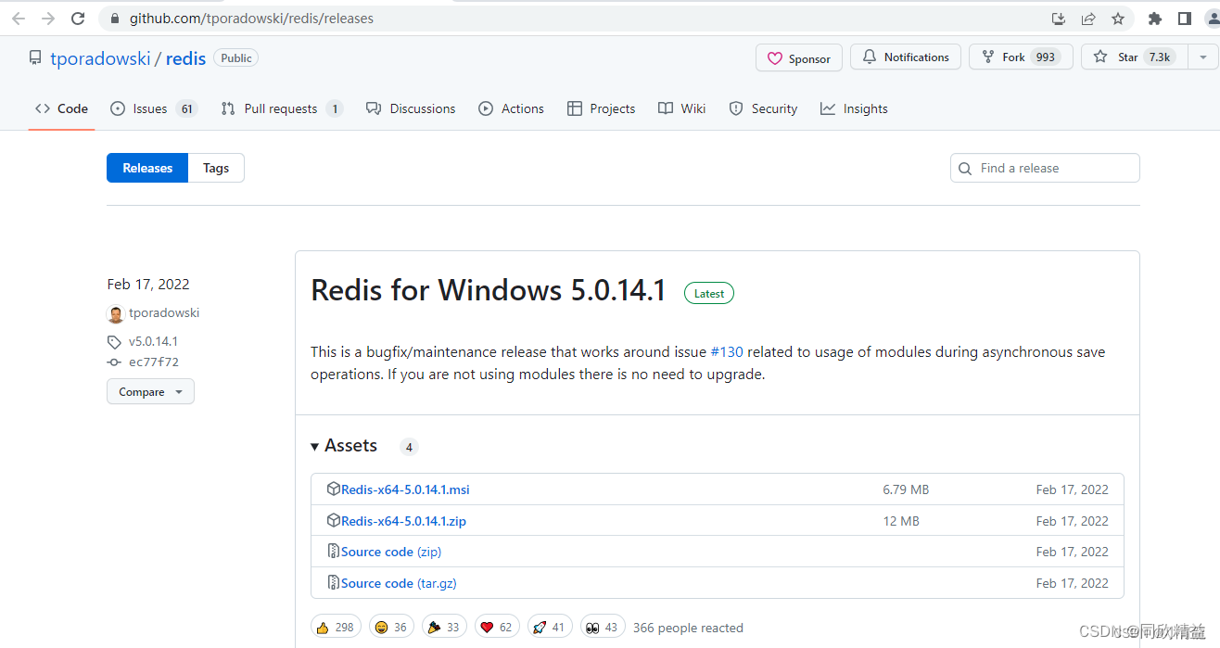
Task: Reload the page with refresh icon
Action: tap(78, 19)
